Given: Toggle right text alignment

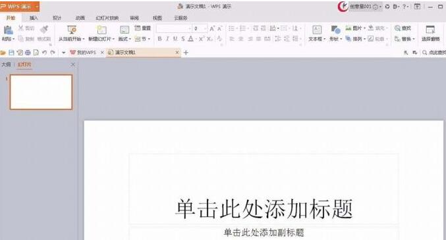Looking at the screenshot, I should [250, 39].
